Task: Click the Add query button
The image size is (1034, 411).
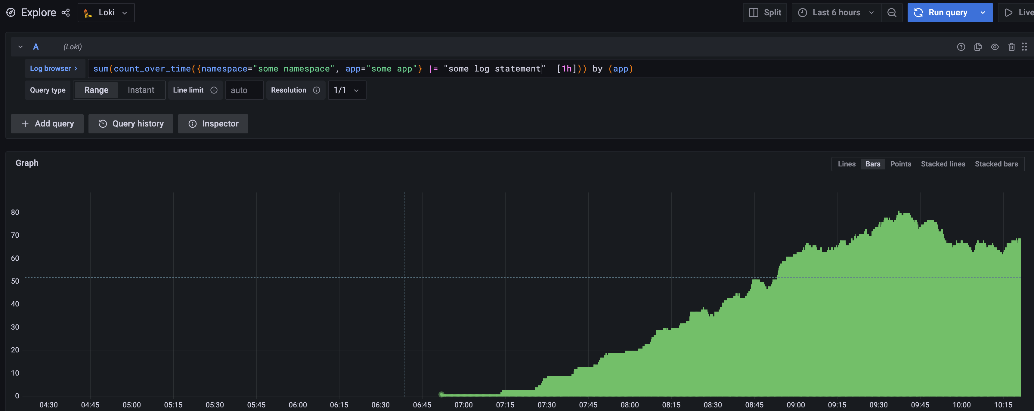Action: pyautogui.click(x=47, y=124)
